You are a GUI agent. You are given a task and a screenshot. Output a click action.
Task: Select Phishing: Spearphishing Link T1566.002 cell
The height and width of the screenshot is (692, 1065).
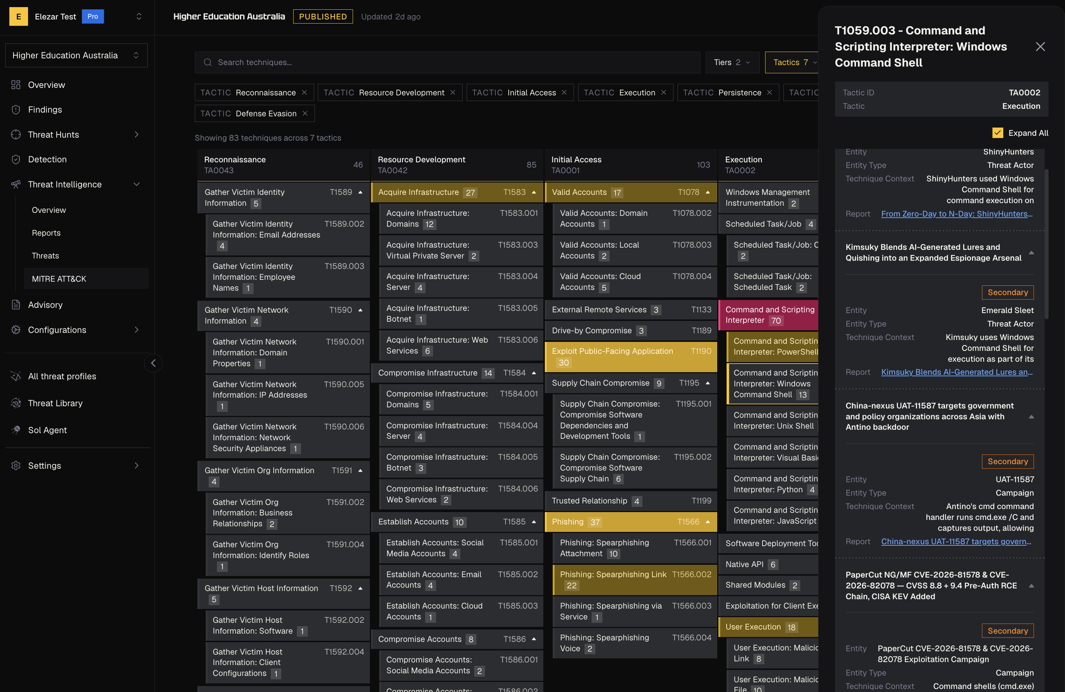click(635, 580)
